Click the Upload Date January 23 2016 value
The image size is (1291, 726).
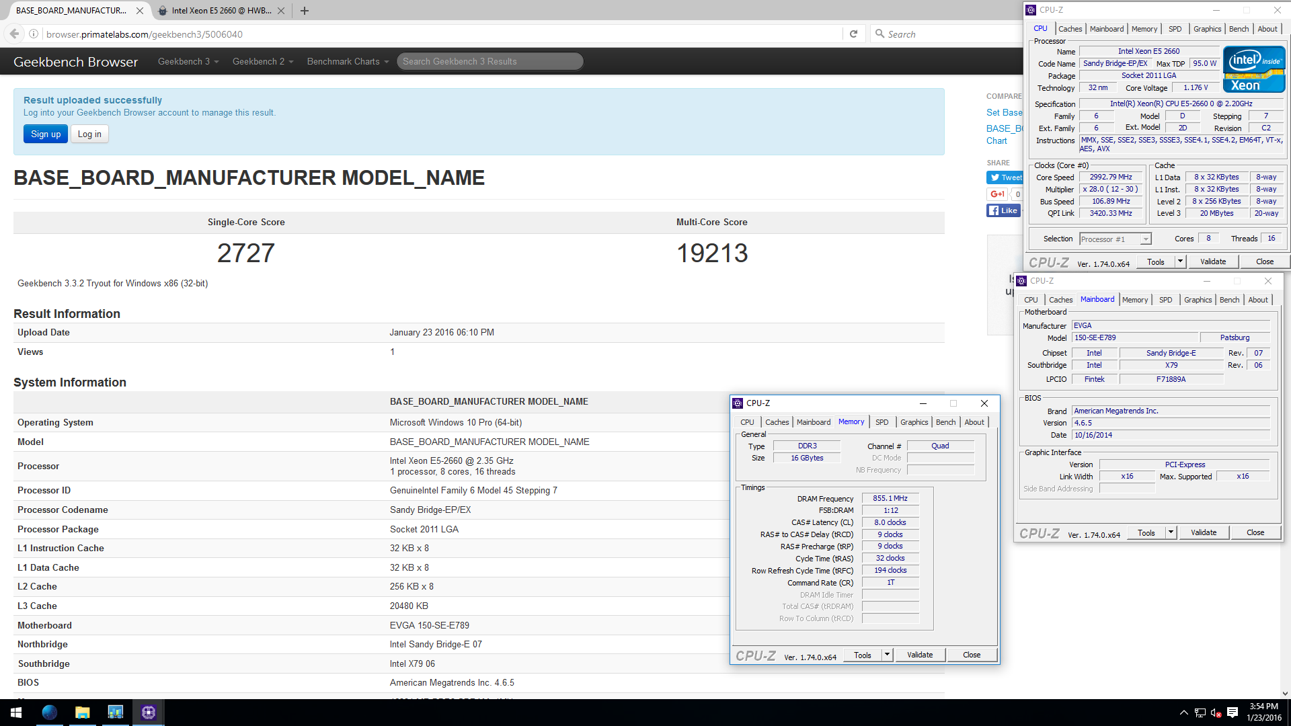click(x=442, y=332)
